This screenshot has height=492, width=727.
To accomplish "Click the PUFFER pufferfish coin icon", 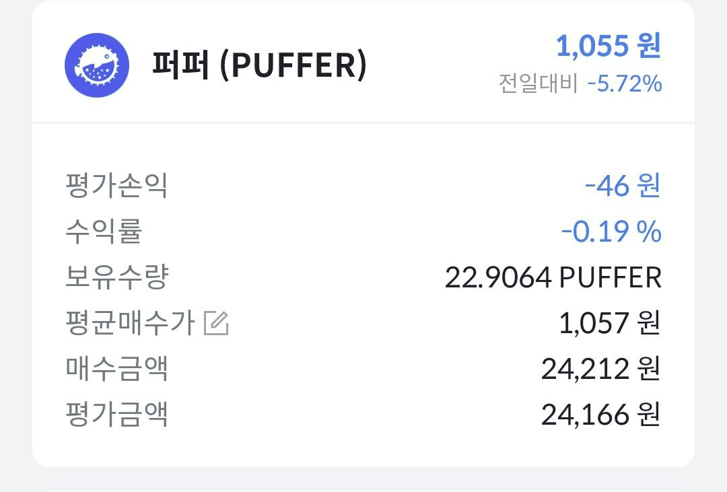I will click(x=97, y=65).
